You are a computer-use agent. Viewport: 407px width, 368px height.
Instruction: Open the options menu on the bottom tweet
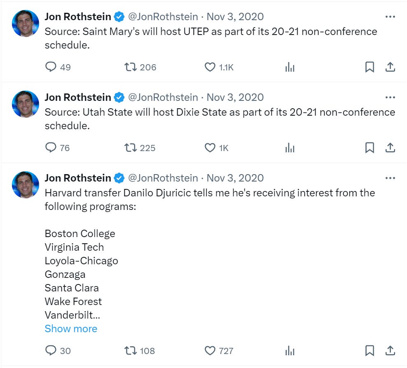pos(390,177)
